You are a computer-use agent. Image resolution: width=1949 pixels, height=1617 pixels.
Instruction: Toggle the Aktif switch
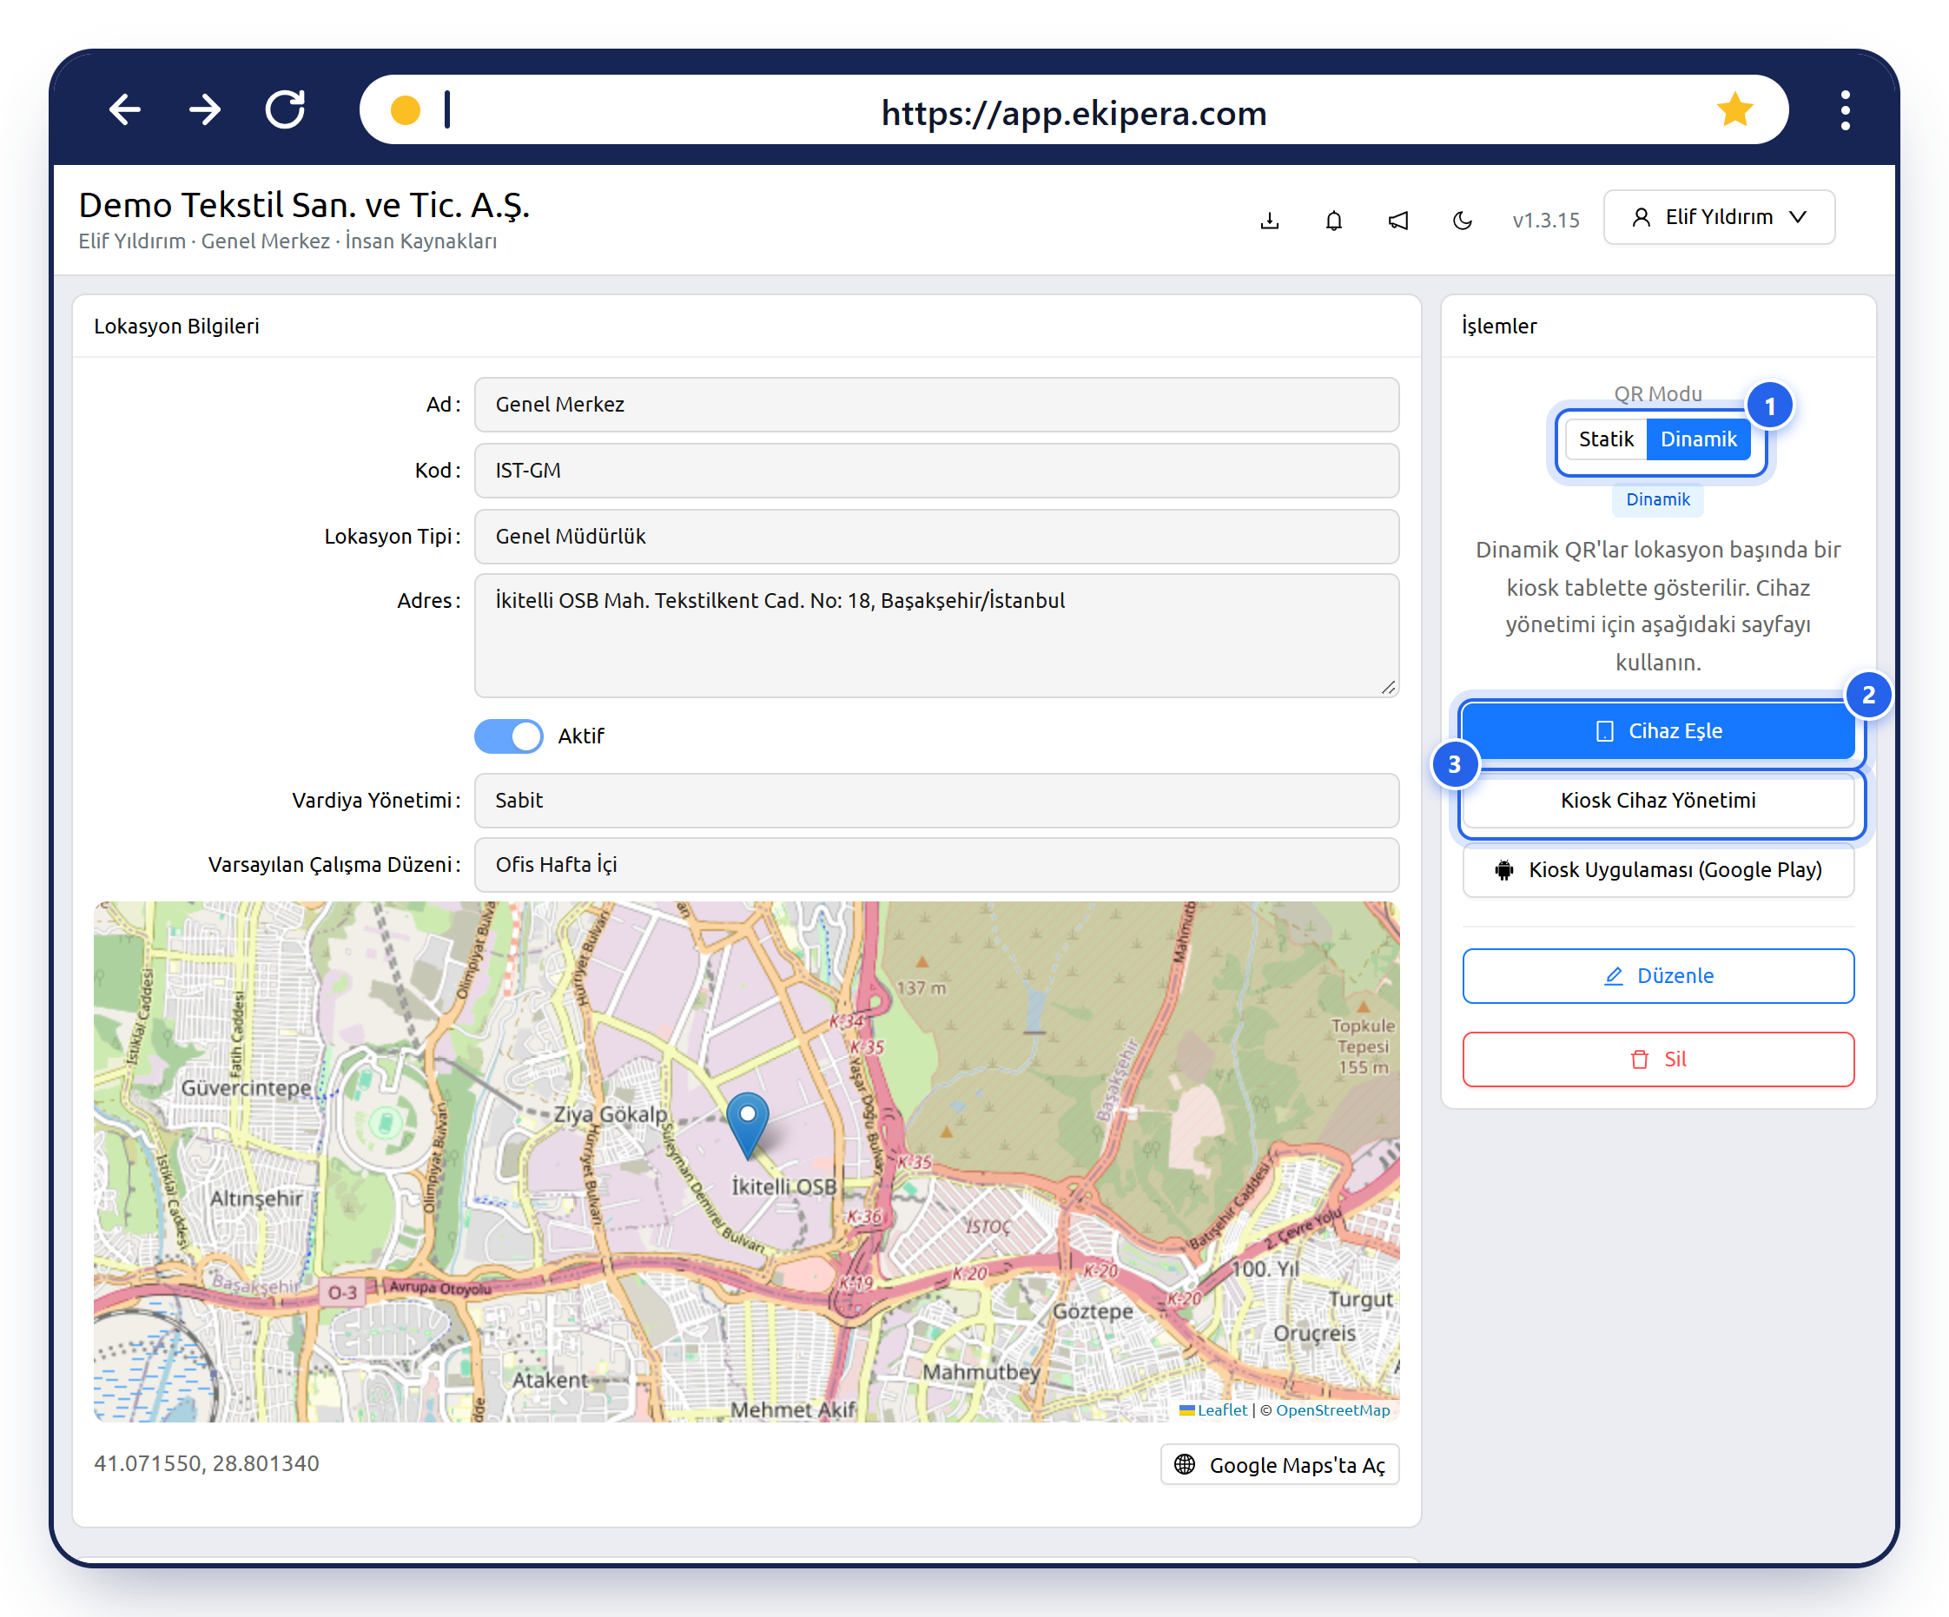[508, 736]
